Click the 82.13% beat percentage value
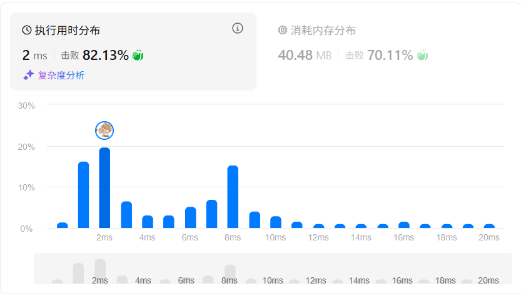521x296 pixels. tap(105, 55)
